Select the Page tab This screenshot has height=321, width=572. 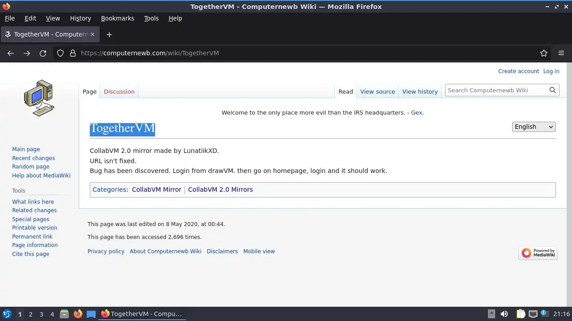[x=89, y=91]
